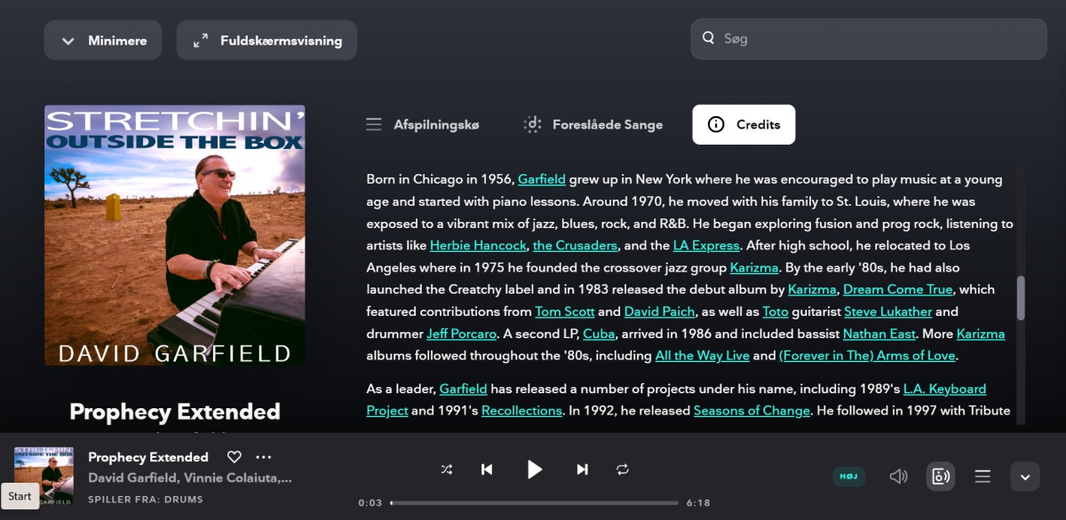Open the sound output device selector
The image size is (1066, 520).
click(940, 477)
